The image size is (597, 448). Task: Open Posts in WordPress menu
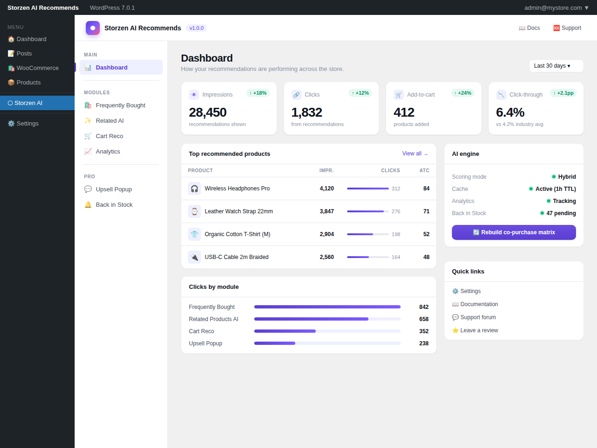37,54
